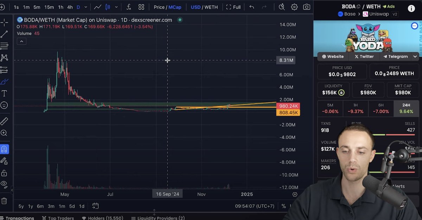Click the trash icon to remove drawings
422x220 pixels.
4,201
